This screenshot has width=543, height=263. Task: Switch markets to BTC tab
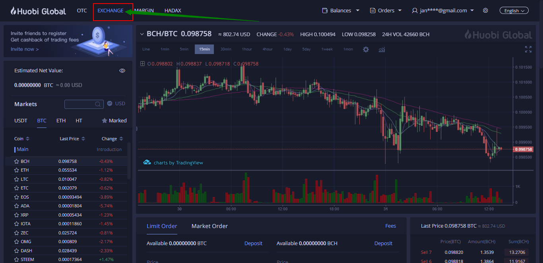point(42,120)
